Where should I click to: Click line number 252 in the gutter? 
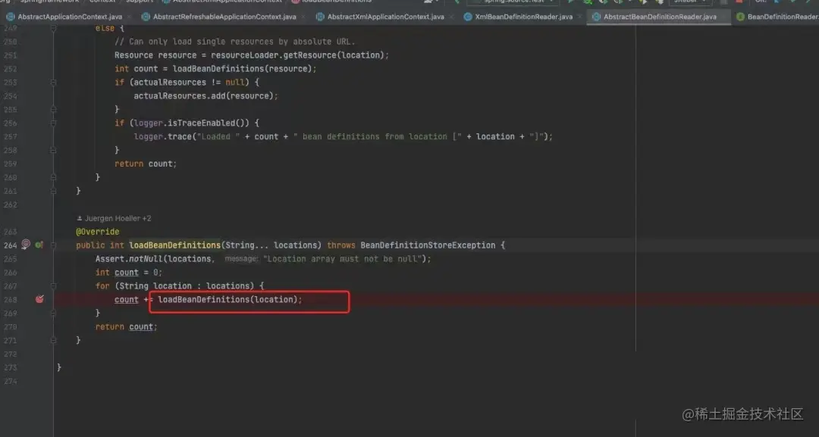point(11,69)
